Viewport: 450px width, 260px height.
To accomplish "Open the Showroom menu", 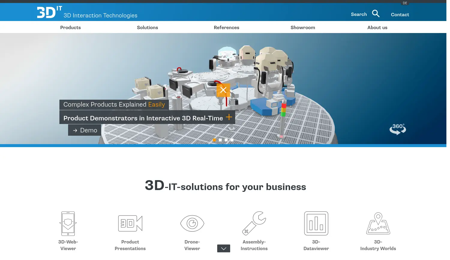I will (303, 27).
